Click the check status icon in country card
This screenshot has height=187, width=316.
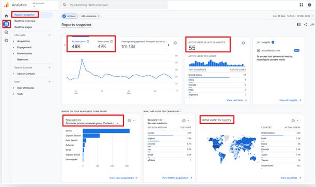point(293,121)
